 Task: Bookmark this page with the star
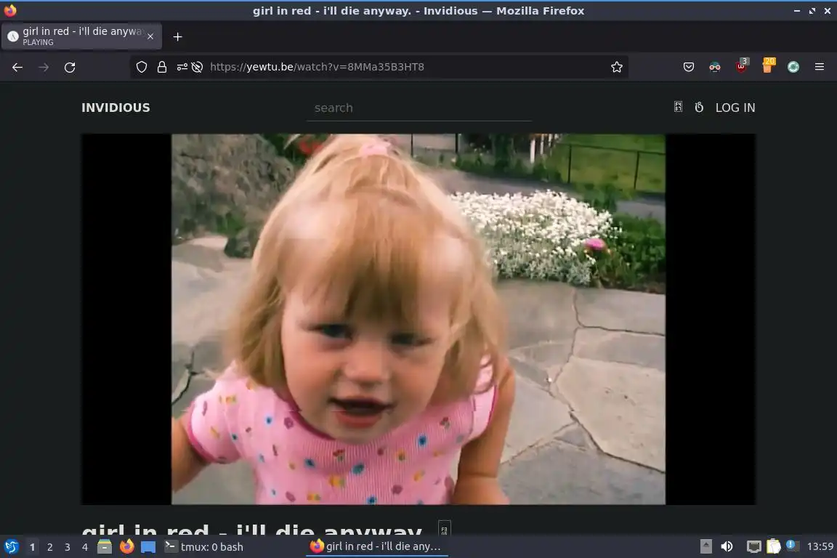[x=617, y=67]
